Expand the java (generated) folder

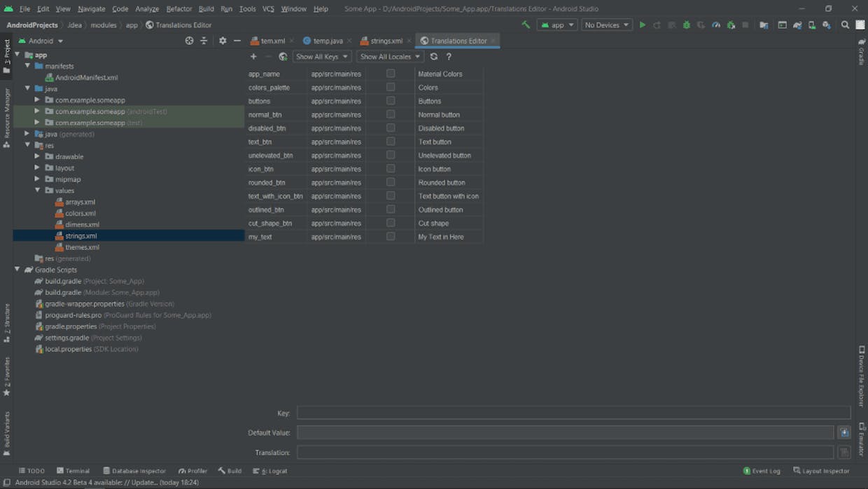click(x=28, y=134)
